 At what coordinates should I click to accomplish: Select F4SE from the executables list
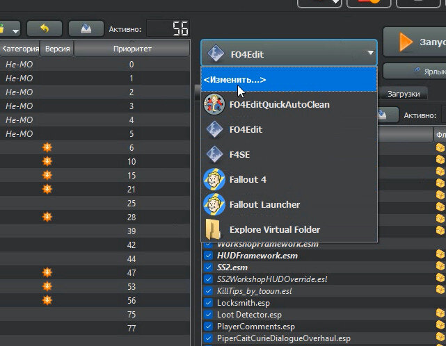tap(289, 154)
